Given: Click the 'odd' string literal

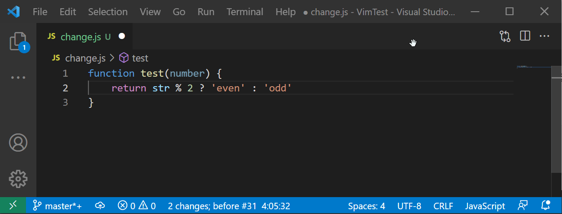Looking at the screenshot, I should 278,88.
